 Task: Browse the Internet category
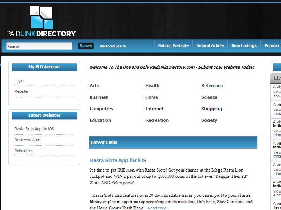click(155, 109)
